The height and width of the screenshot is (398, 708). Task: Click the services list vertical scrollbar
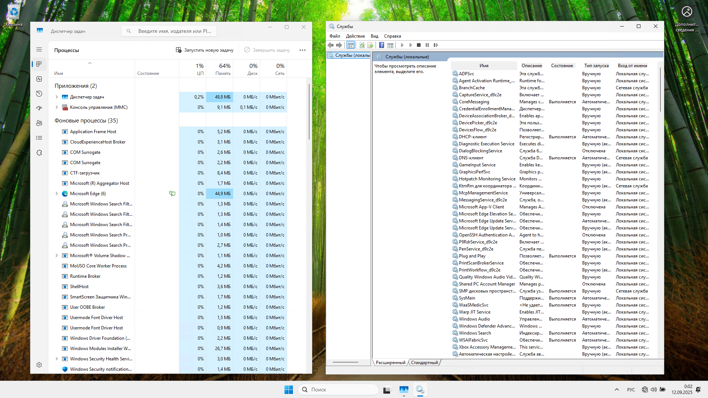pos(660,90)
